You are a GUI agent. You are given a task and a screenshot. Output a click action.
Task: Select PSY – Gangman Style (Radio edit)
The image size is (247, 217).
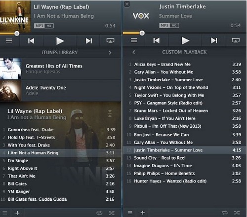pos(185,103)
